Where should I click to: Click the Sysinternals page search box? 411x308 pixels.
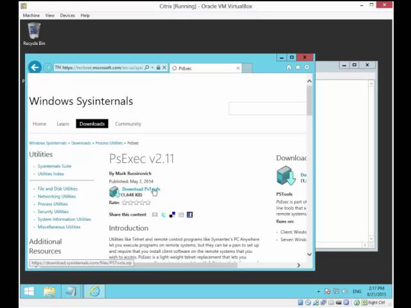tap(268, 108)
